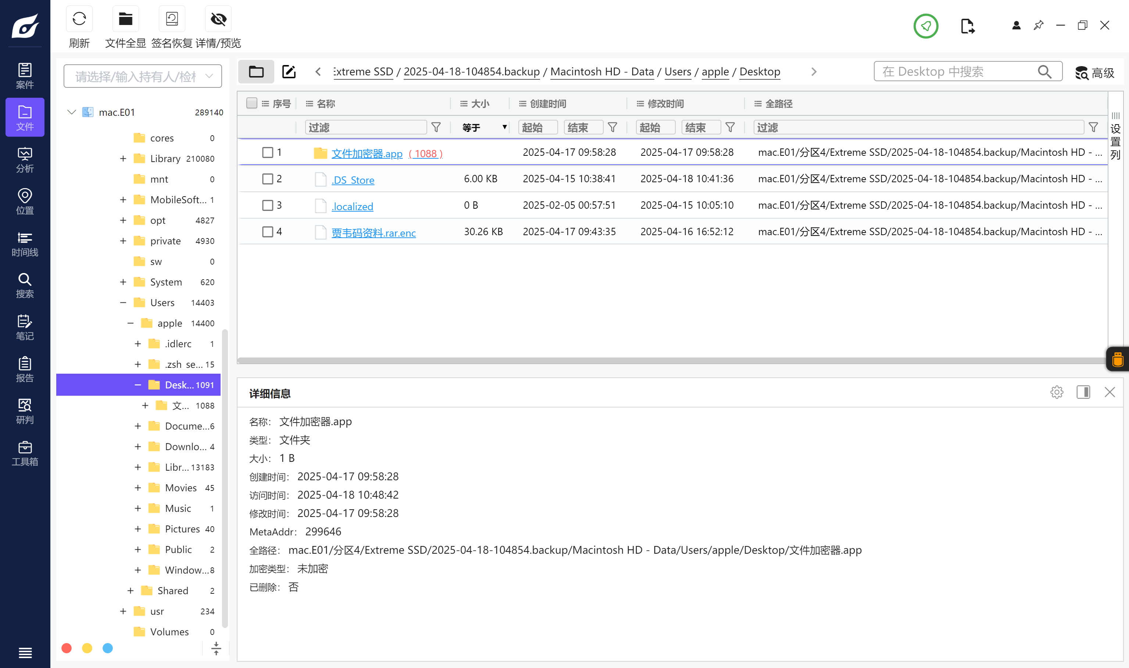Check the box for row 1 文件加密器.app
Viewport: 1129px width, 668px height.
coord(268,152)
